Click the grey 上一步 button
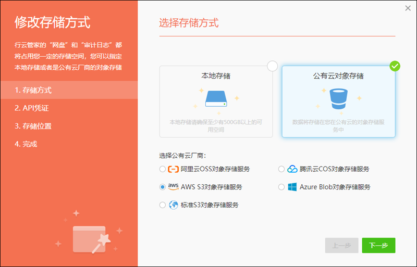 [341, 245]
